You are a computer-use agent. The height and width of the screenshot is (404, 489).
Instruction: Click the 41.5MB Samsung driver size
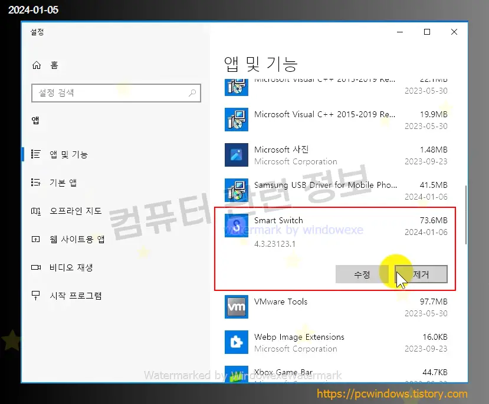(434, 185)
